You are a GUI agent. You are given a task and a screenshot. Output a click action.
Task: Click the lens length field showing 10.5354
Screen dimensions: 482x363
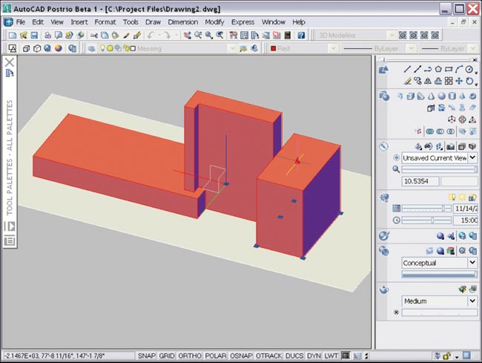(x=420, y=181)
